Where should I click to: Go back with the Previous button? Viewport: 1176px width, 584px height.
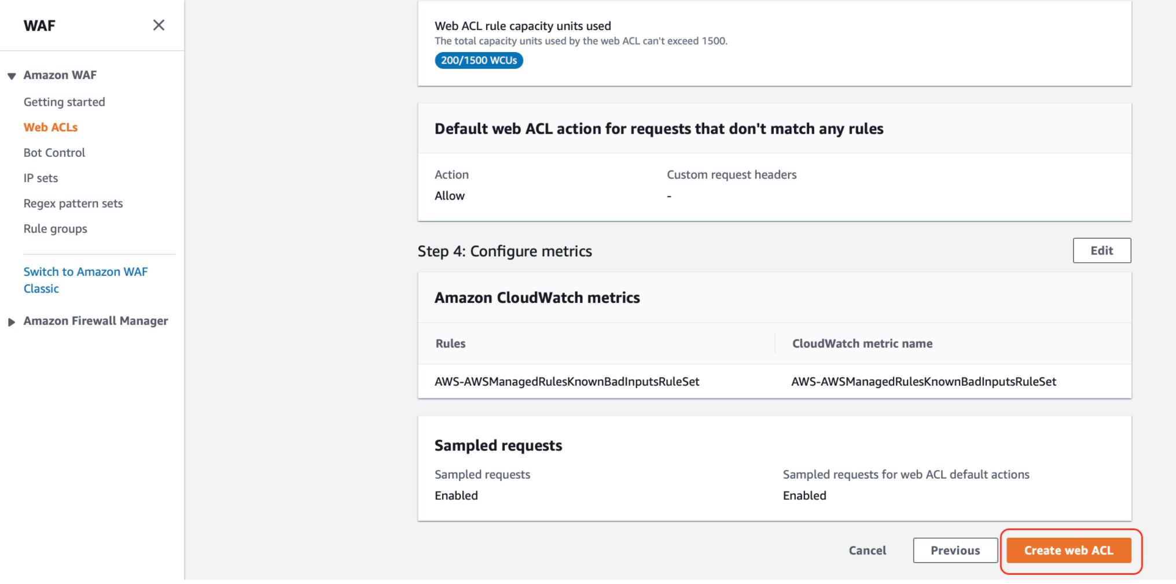coord(955,550)
